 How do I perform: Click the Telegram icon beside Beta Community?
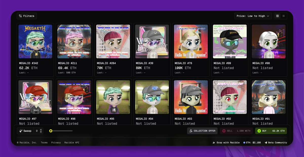click(x=266, y=143)
